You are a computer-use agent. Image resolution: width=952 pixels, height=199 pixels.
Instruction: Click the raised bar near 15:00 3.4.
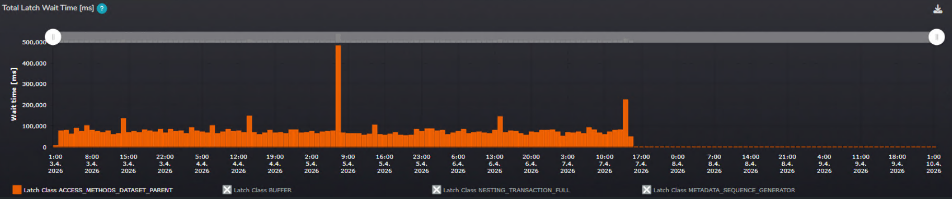coord(123,133)
